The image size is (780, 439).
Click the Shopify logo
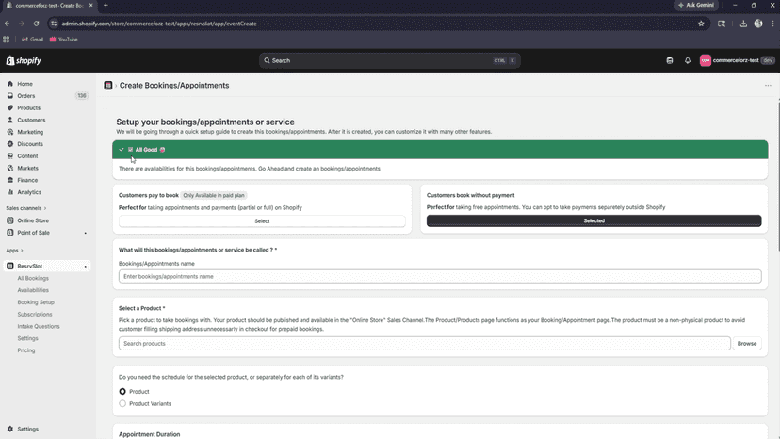click(x=24, y=60)
